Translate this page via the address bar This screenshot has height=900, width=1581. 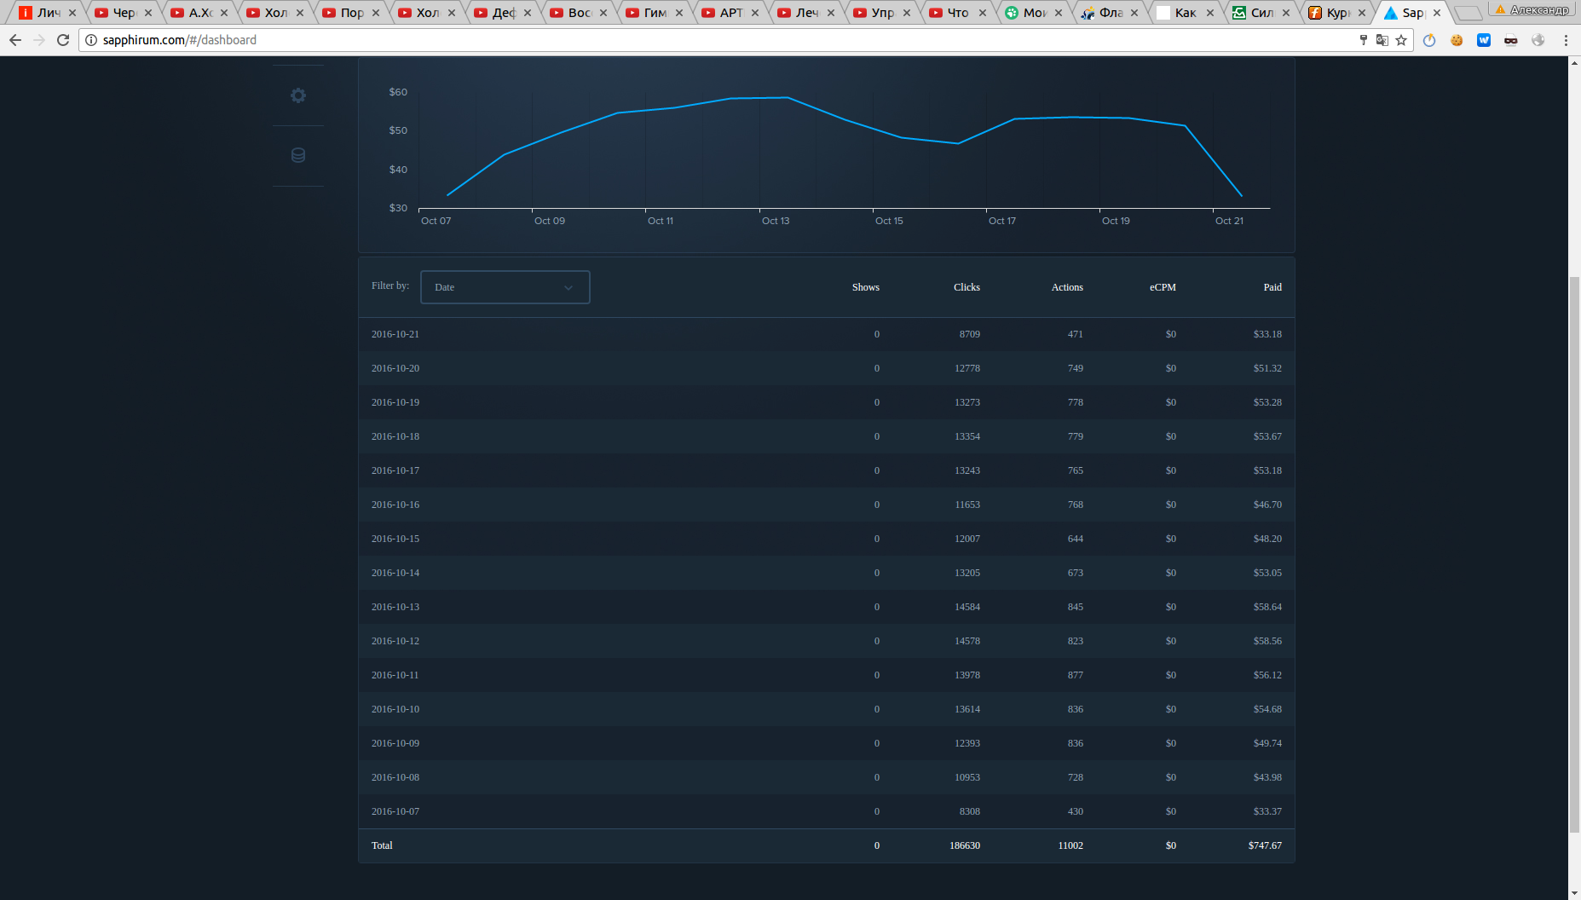pos(1382,40)
